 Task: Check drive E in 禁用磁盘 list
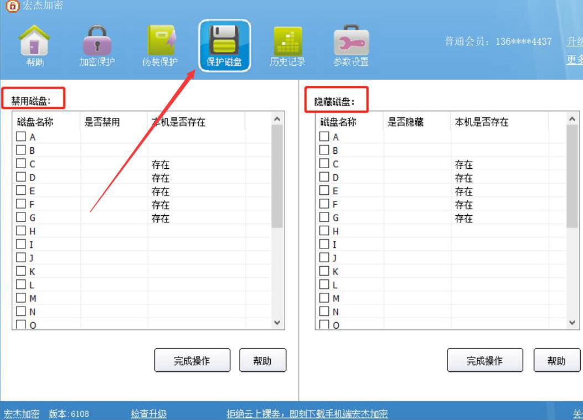point(21,190)
